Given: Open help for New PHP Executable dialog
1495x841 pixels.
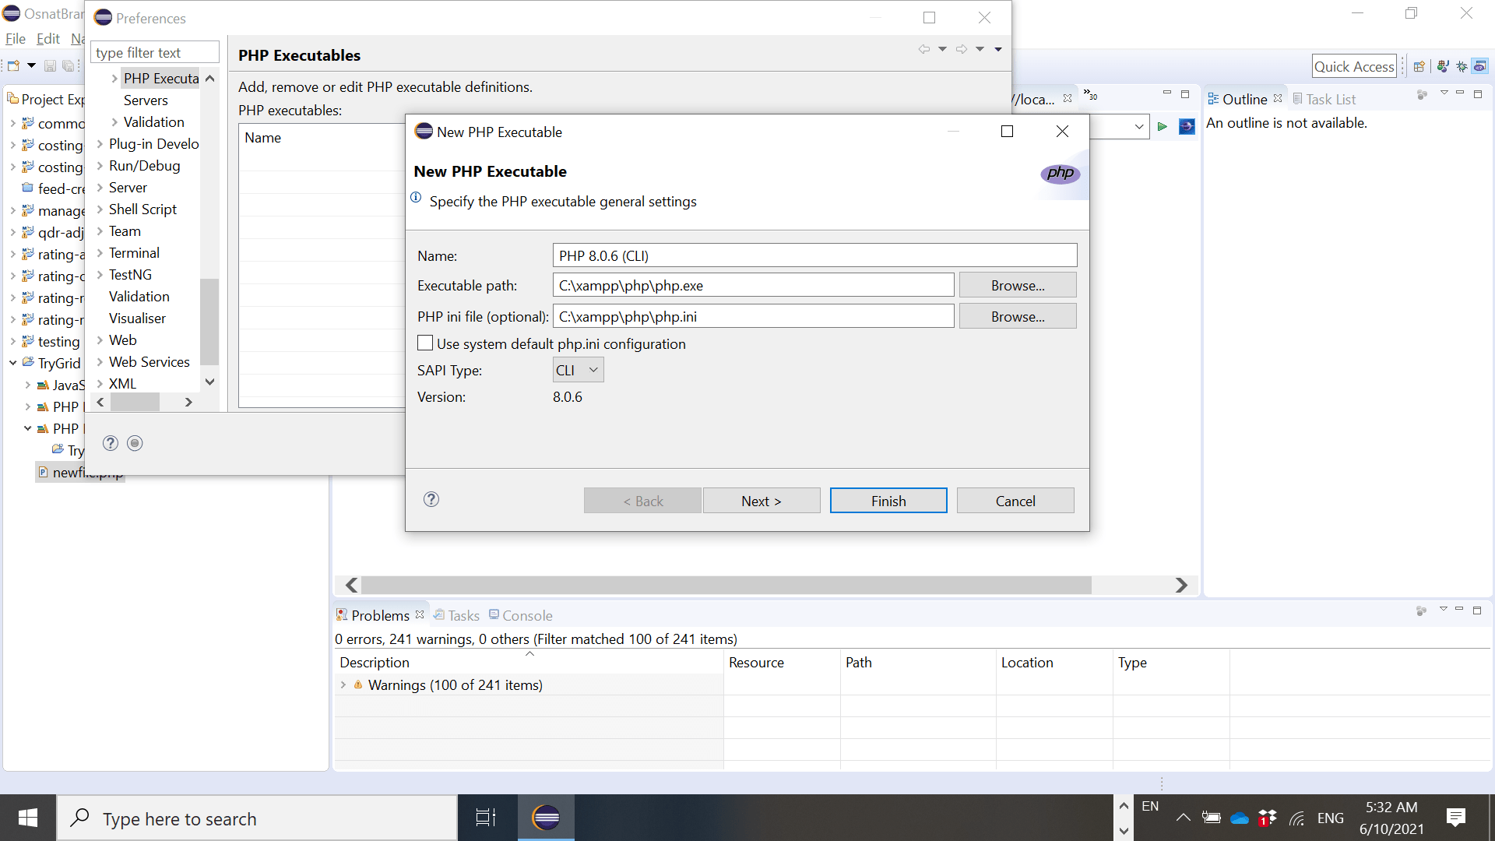Looking at the screenshot, I should (431, 500).
